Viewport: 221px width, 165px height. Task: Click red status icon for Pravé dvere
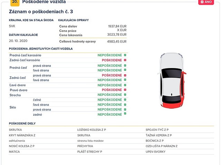pyautogui.click(x=125, y=90)
